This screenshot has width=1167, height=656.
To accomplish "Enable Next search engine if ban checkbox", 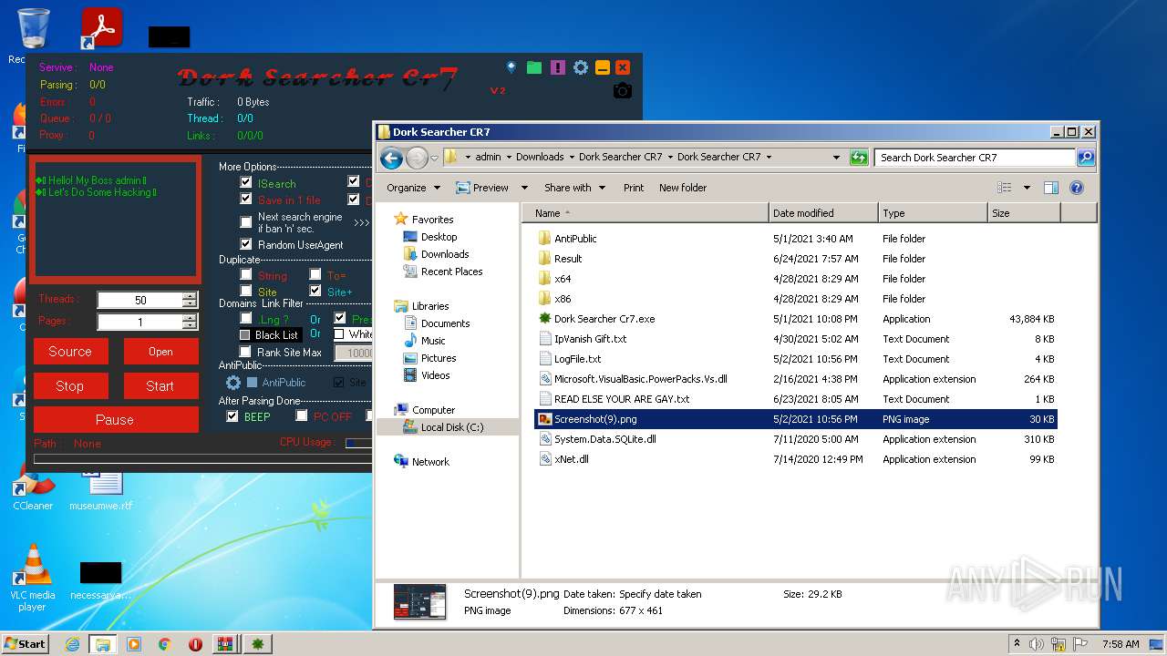I will (x=246, y=222).
